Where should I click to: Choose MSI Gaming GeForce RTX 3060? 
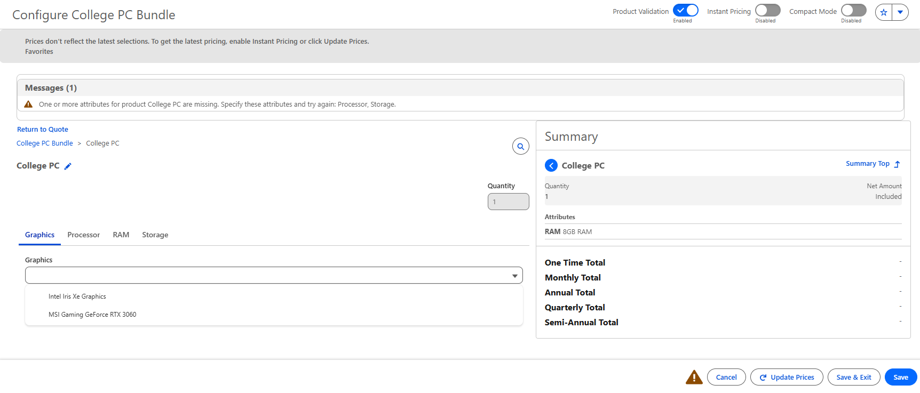(x=92, y=315)
